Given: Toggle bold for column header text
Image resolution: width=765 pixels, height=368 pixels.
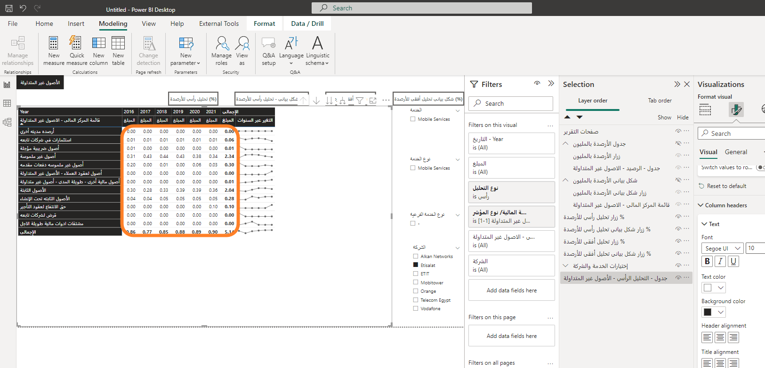Looking at the screenshot, I should pos(707,261).
